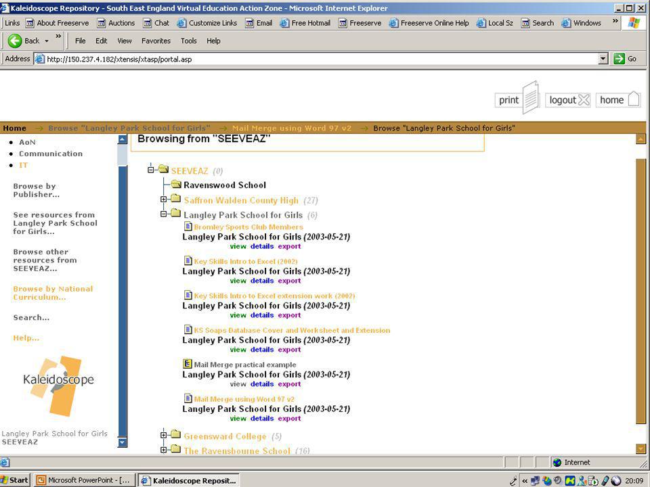
Task: Click the Home breadcrumb link
Action: tap(14, 128)
